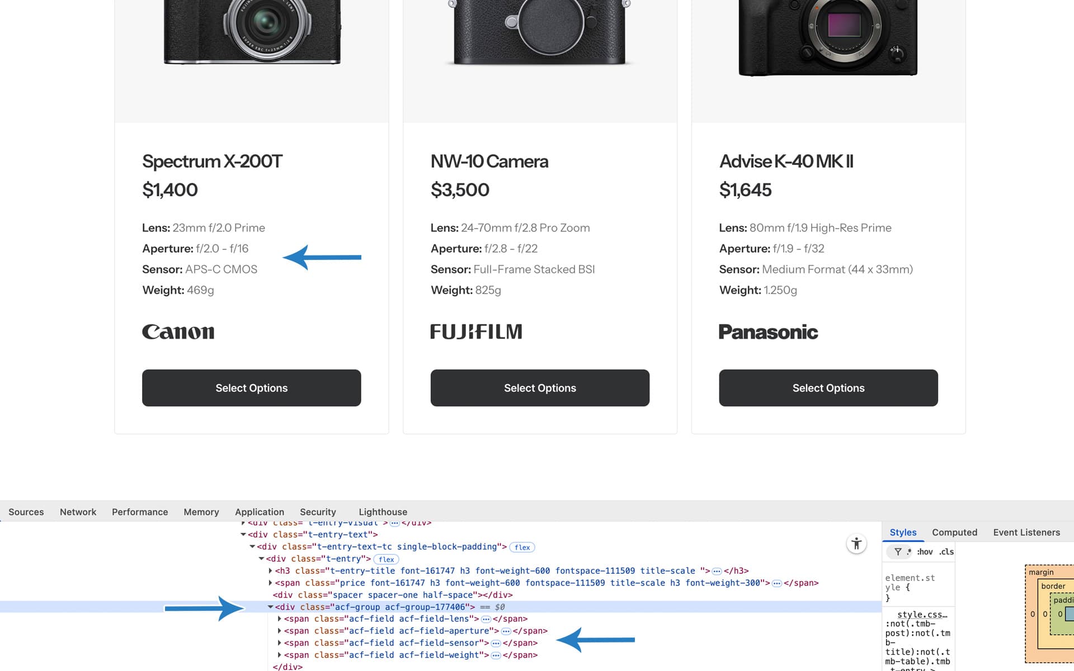Open the Network panel tab

click(x=78, y=512)
